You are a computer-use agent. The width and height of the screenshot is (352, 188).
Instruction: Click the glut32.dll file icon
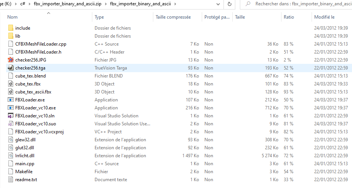coord(11,148)
